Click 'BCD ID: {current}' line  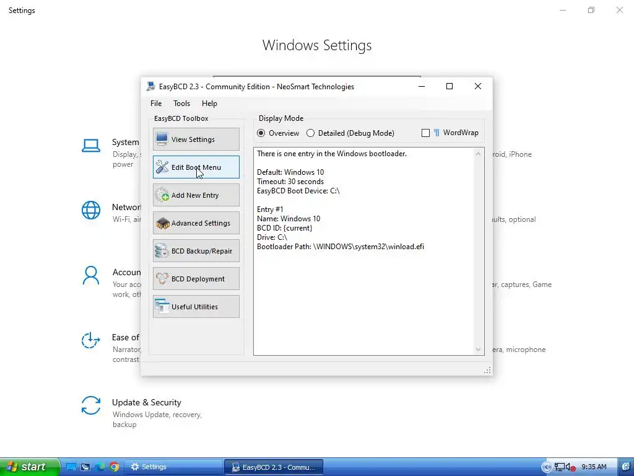285,228
